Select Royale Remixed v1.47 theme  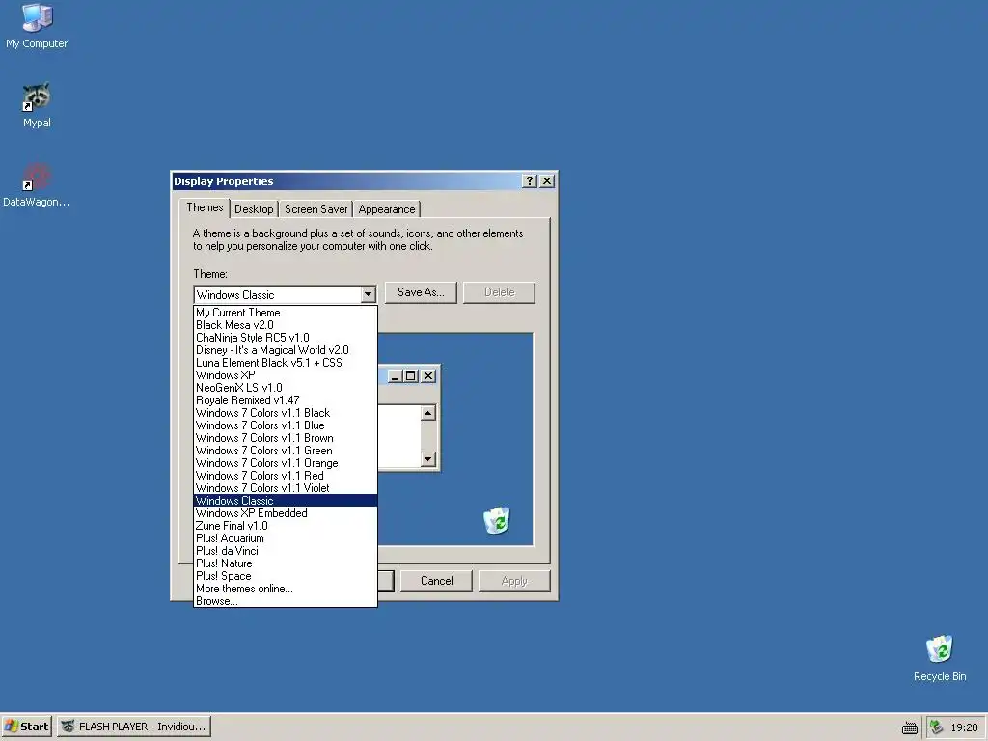[286, 400]
